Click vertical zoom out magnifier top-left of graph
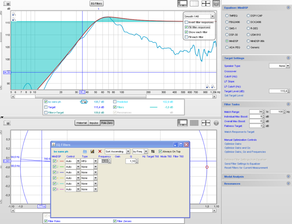The image size is (292, 224). coord(14,19)
